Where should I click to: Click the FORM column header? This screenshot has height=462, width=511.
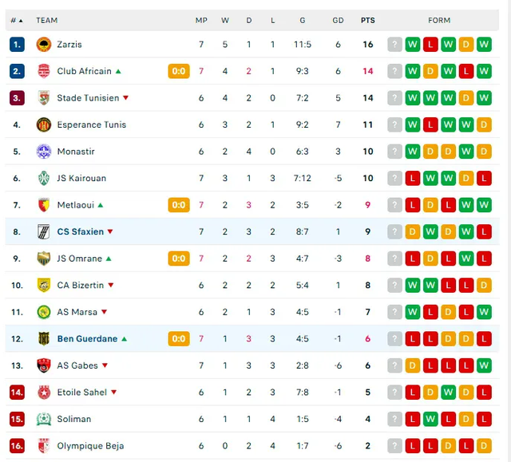pyautogui.click(x=439, y=21)
